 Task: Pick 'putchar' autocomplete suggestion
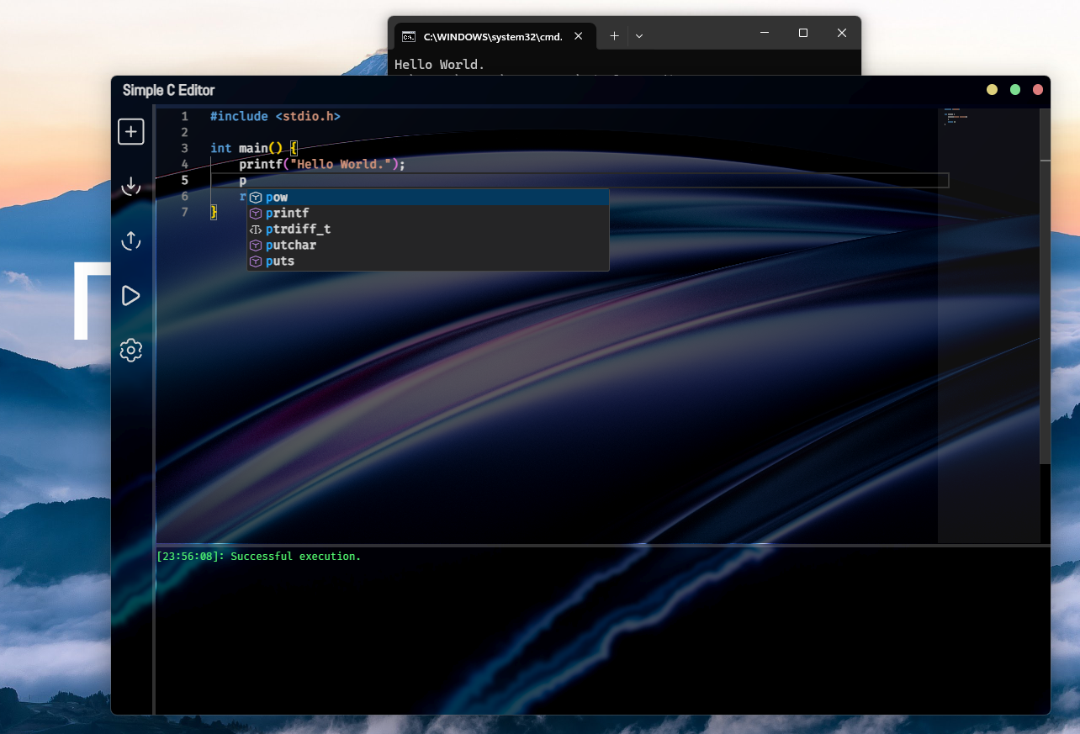pyautogui.click(x=427, y=245)
